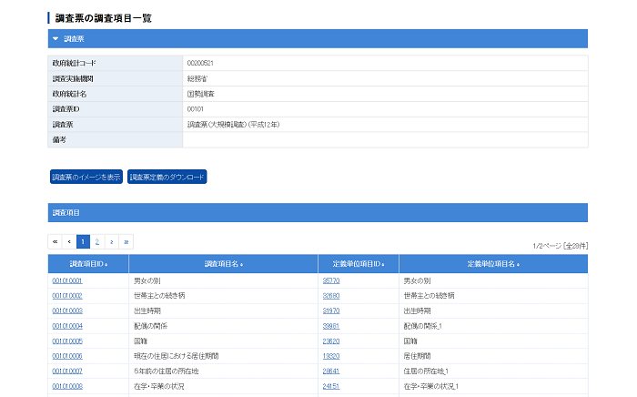Viewport: 637px width, 397px height.
Task: Select 総務省 agency value
Action: (x=197, y=78)
